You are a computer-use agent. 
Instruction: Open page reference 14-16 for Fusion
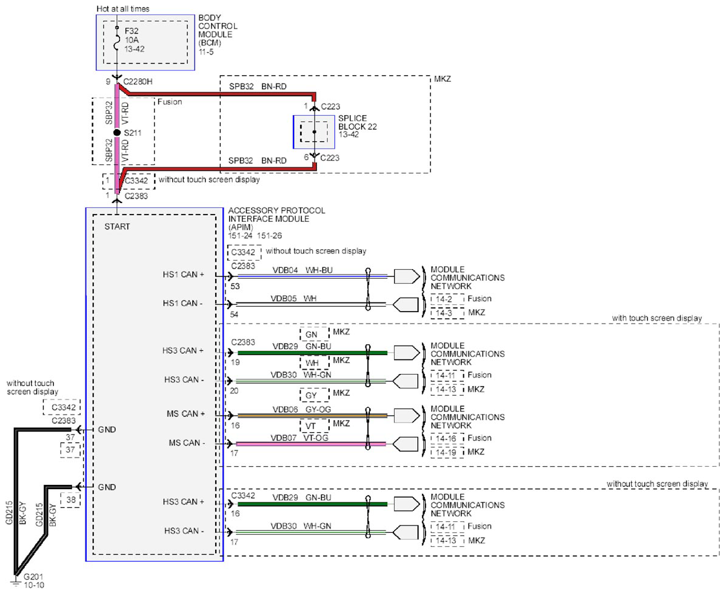[447, 438]
